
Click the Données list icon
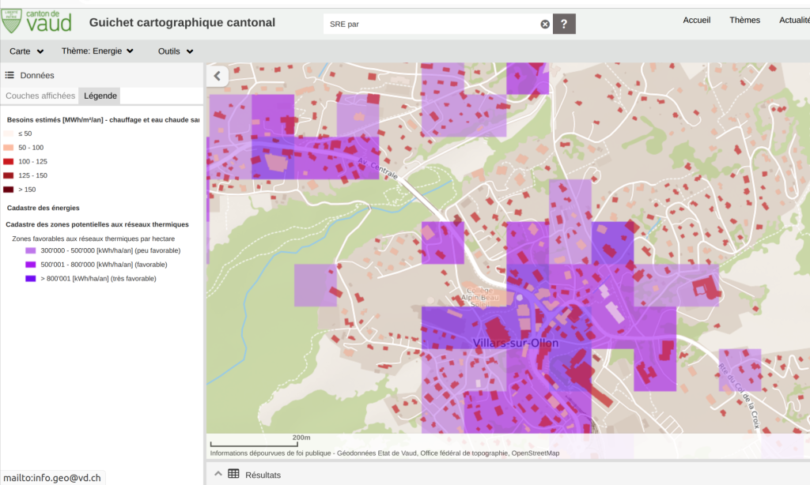click(x=10, y=76)
